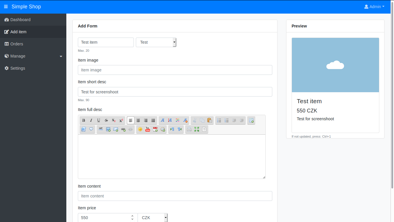Open the font color palette
The width and height of the screenshot is (394, 222).
pyautogui.click(x=178, y=120)
